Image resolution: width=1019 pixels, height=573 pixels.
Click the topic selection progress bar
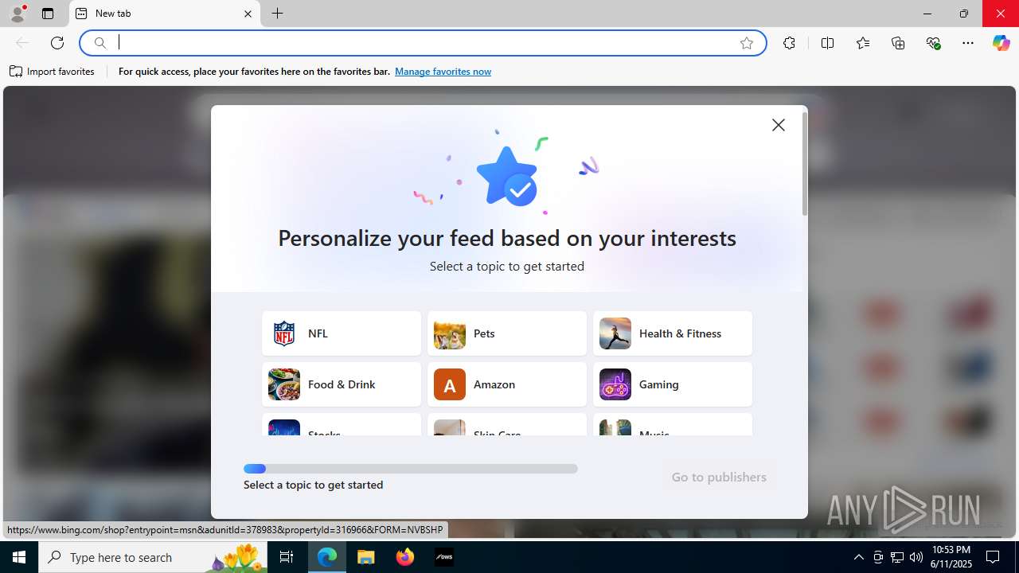(411, 469)
